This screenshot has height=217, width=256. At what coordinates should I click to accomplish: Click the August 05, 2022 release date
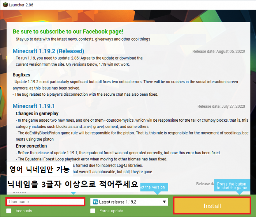[219, 52]
